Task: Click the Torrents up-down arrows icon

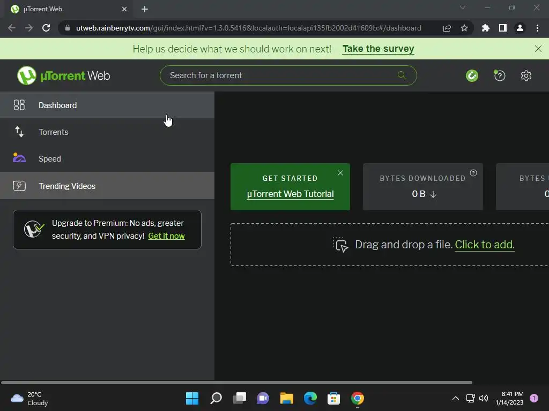Action: point(19,132)
